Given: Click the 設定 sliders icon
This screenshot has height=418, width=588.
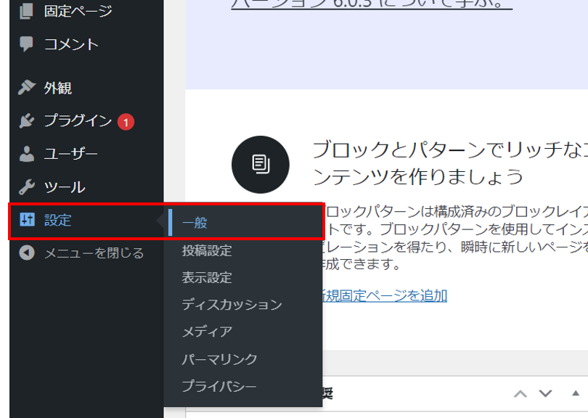Looking at the screenshot, I should (x=27, y=220).
